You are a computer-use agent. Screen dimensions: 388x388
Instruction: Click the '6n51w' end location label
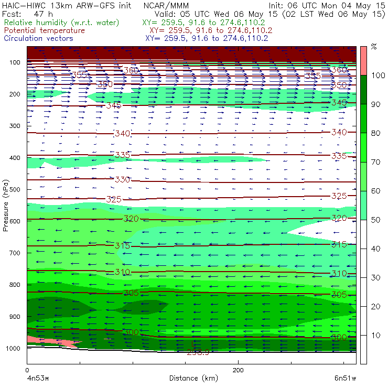(x=345, y=379)
